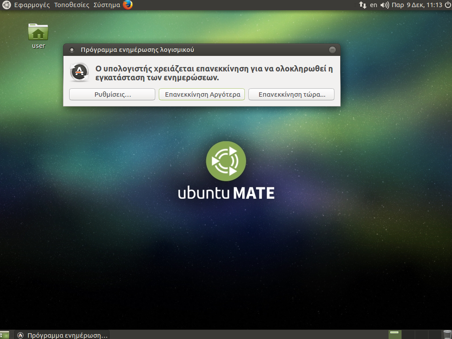Click the Ubuntu MATE logo in top panel

pos(6,5)
